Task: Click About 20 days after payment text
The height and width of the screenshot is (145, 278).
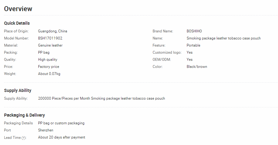Action: point(62,137)
